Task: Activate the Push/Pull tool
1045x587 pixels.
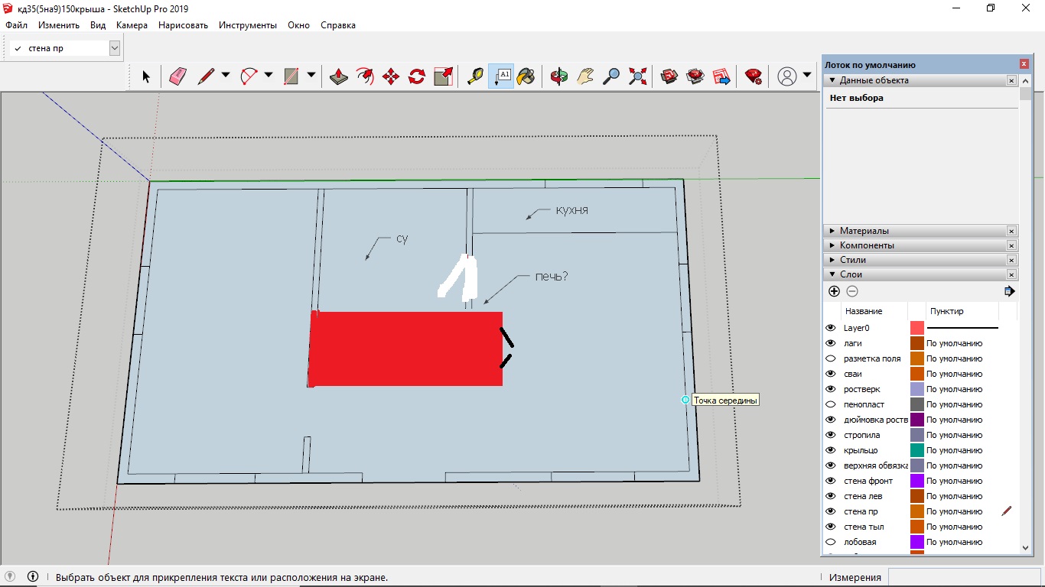Action: 339,76
